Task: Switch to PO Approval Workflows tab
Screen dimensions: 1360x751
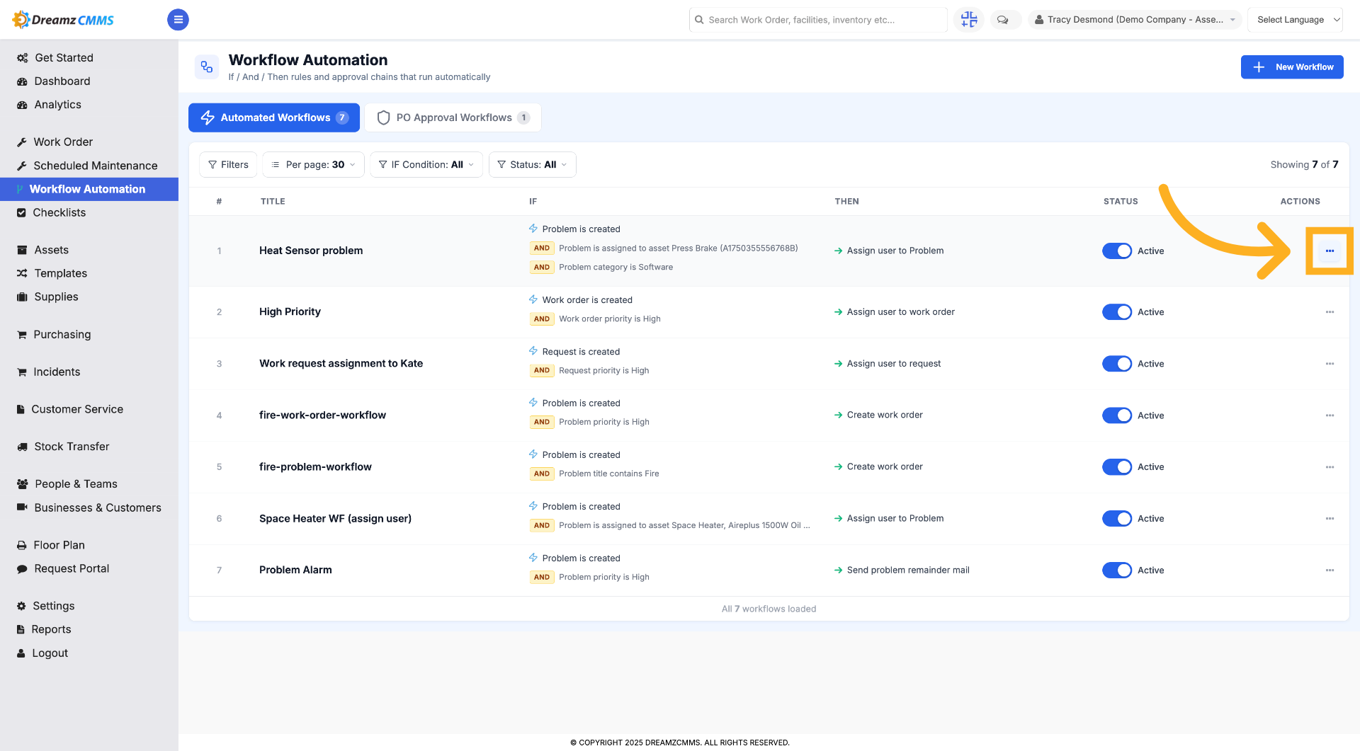Action: click(x=453, y=117)
